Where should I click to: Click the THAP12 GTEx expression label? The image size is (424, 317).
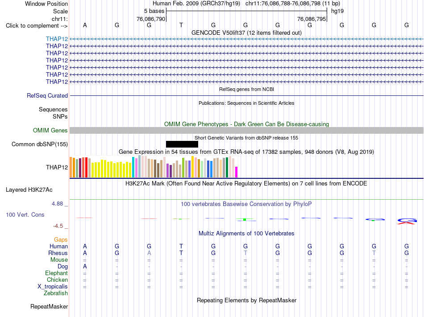(x=57, y=167)
